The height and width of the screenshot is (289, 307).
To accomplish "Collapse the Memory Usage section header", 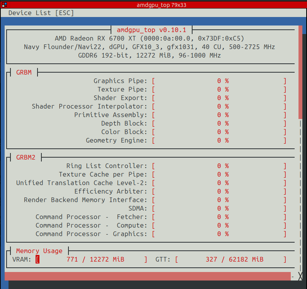I will 39,251.
